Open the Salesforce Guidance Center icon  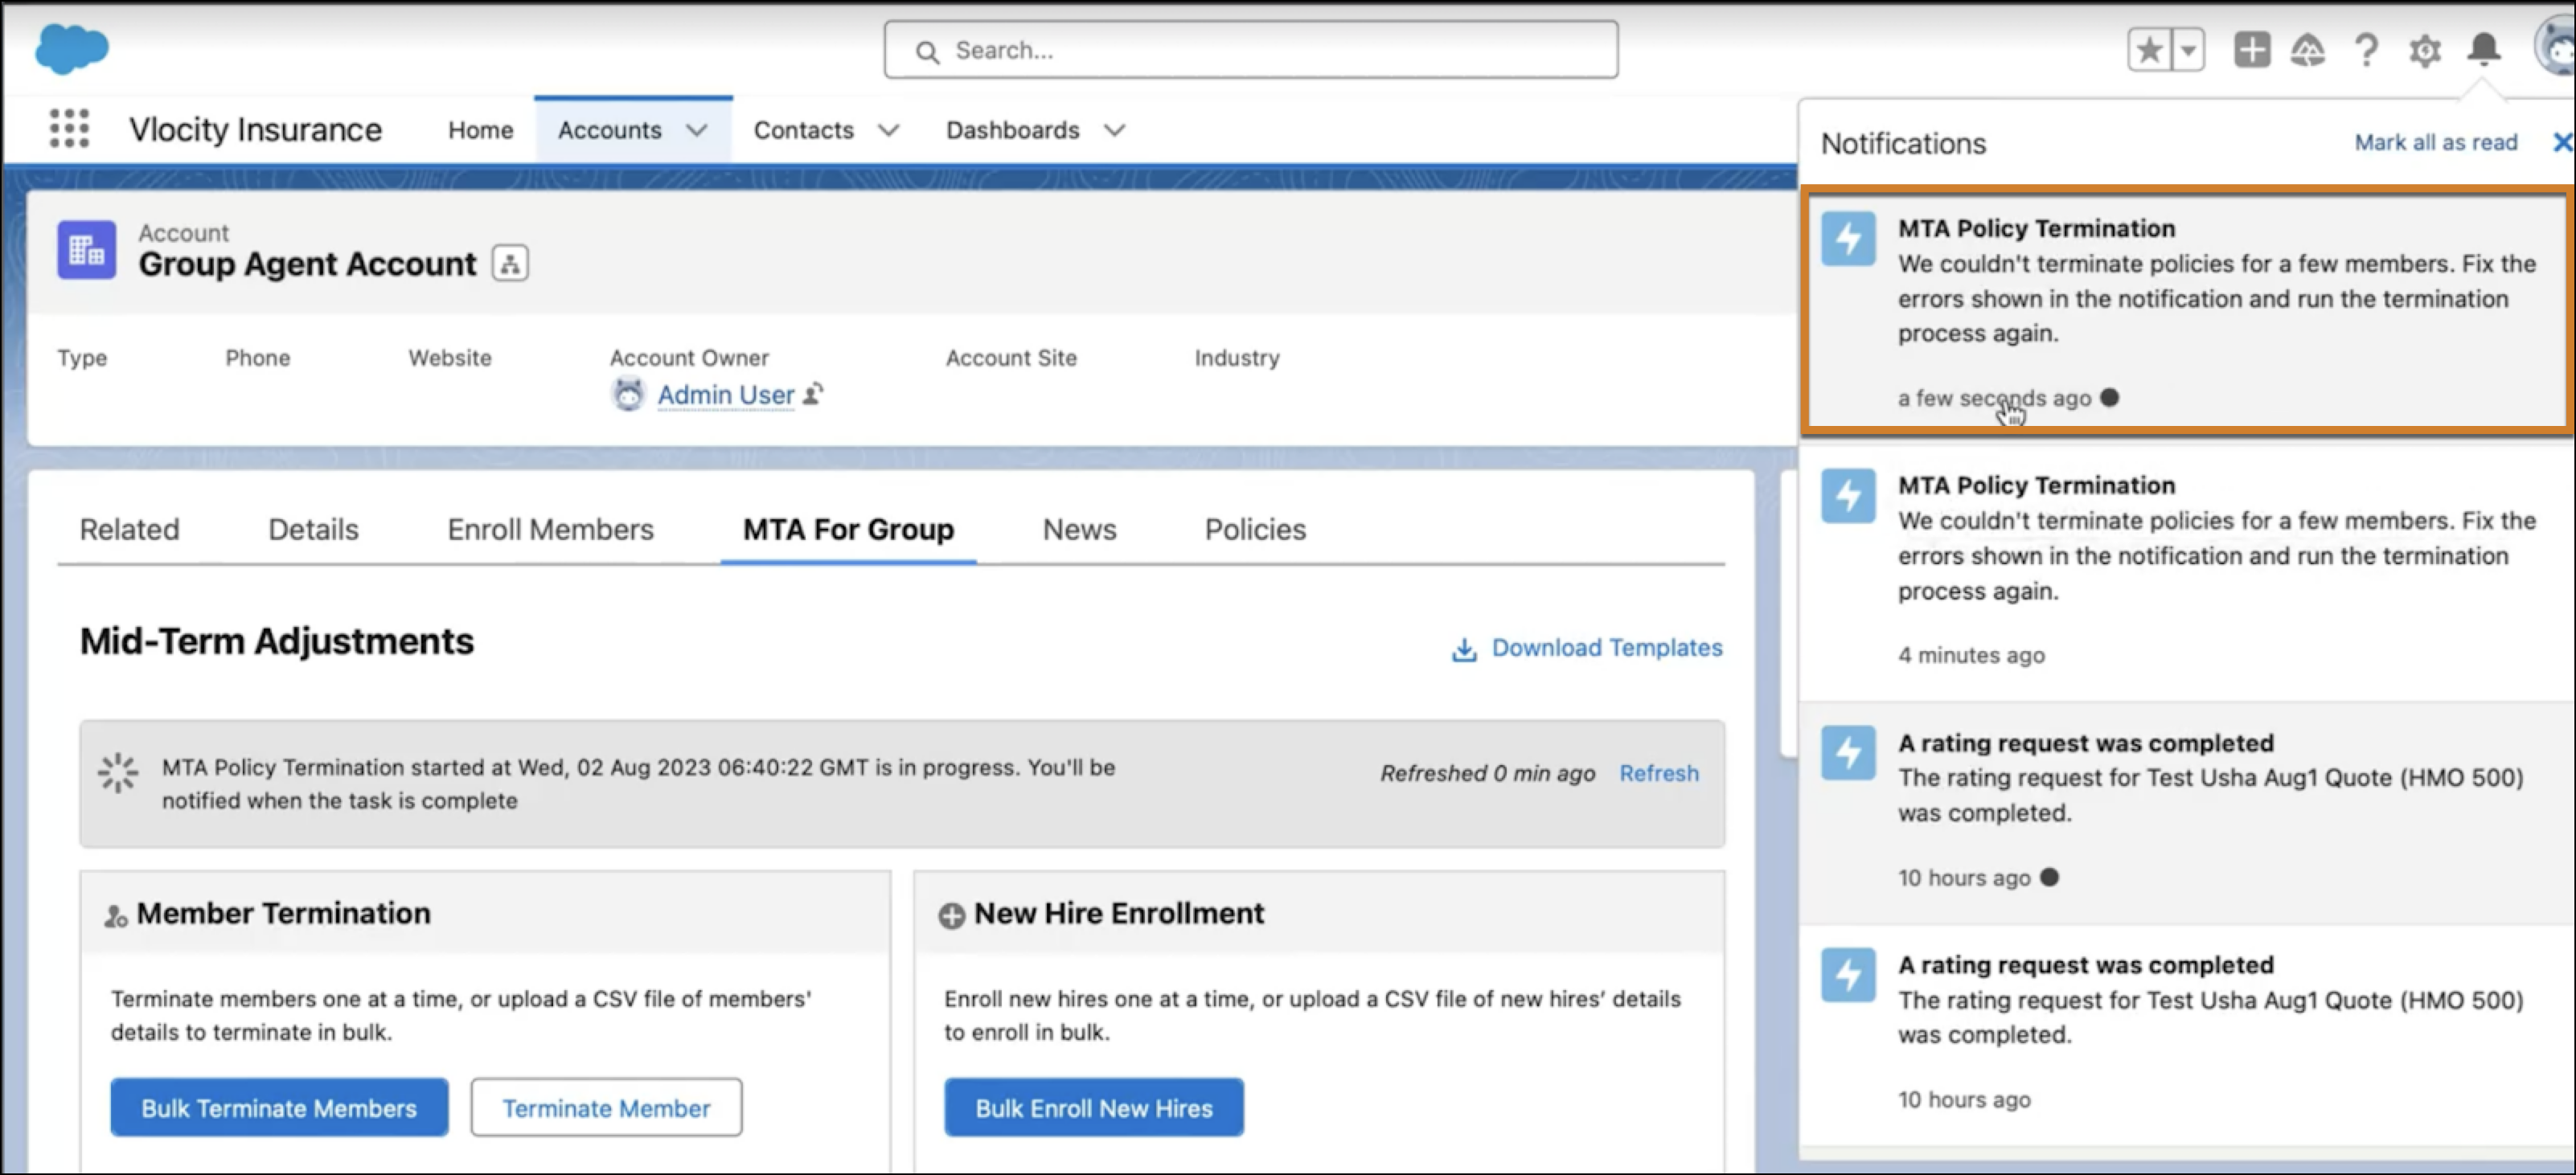click(x=2308, y=50)
